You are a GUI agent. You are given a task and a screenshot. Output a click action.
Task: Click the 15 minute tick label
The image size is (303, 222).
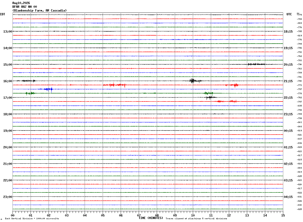pos(283,215)
